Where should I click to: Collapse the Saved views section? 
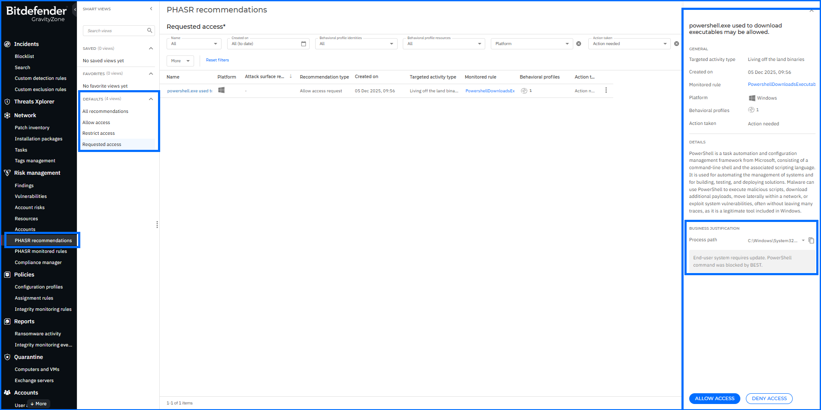point(151,49)
